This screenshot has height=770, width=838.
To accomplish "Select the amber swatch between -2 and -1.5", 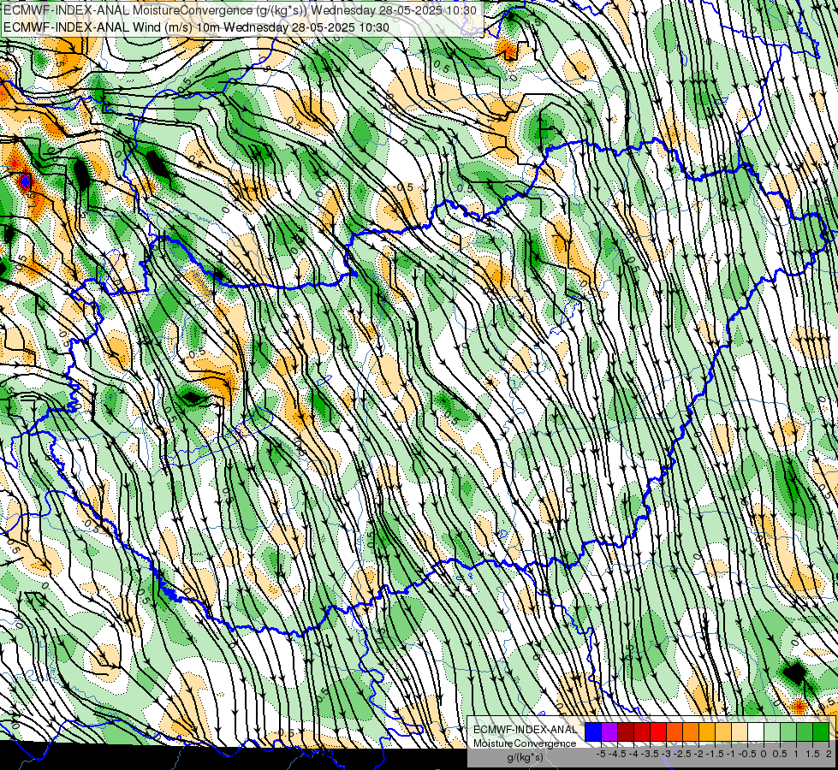I will [707, 731].
